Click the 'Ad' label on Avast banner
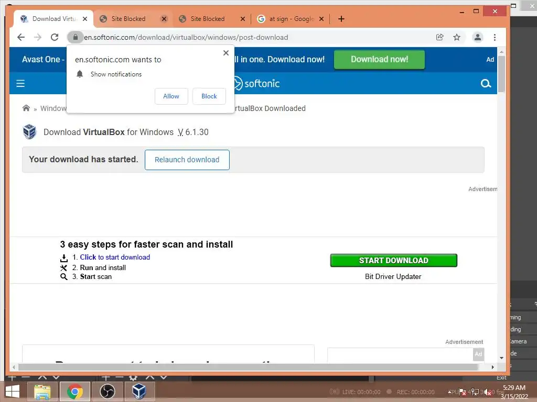 click(490, 60)
